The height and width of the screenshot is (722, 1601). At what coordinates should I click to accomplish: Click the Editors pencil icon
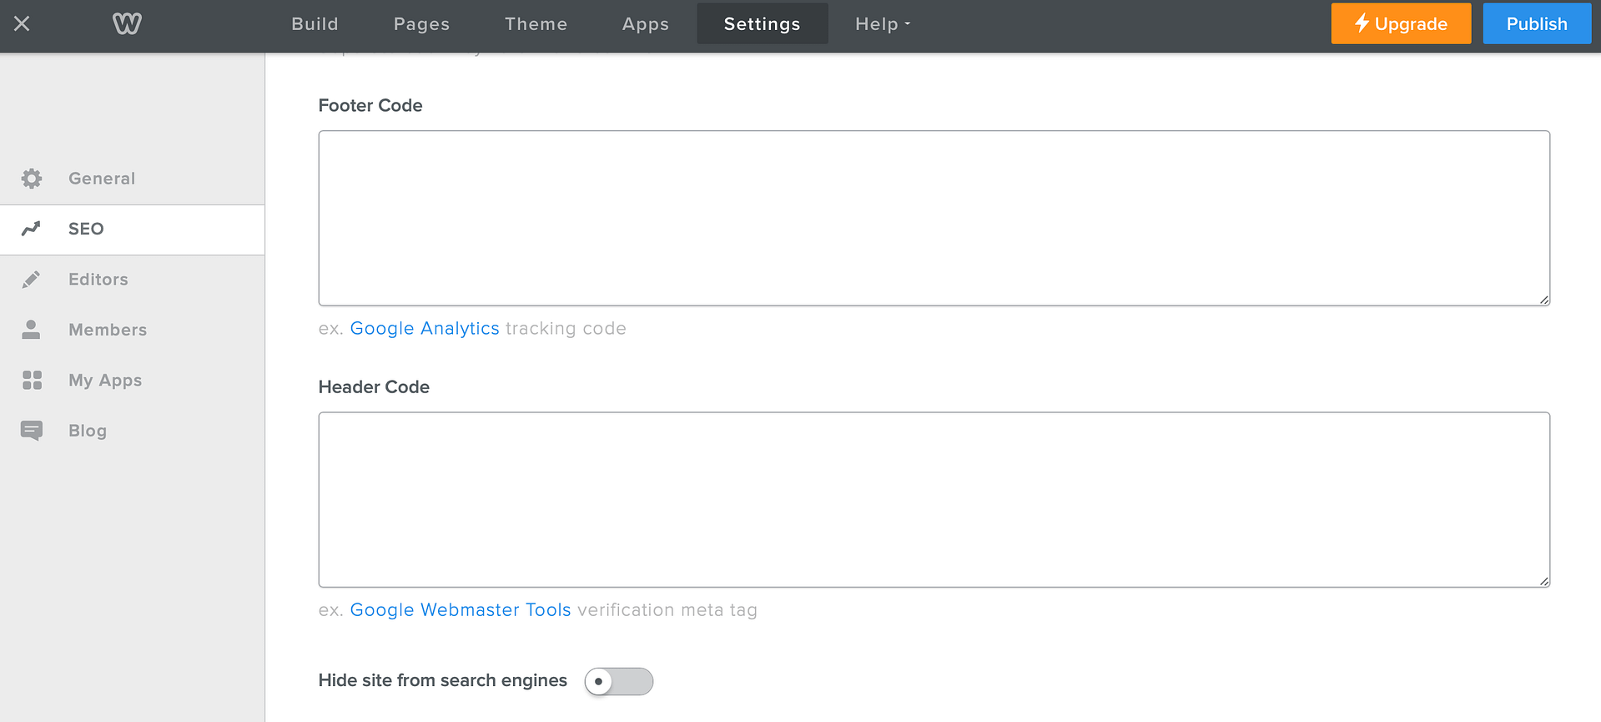tap(32, 280)
